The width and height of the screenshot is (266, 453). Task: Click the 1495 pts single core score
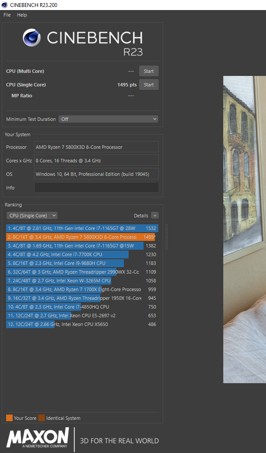[127, 85]
